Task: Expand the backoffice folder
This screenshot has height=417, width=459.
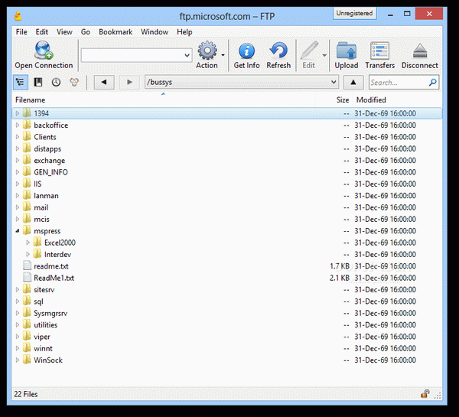Action: tap(18, 125)
